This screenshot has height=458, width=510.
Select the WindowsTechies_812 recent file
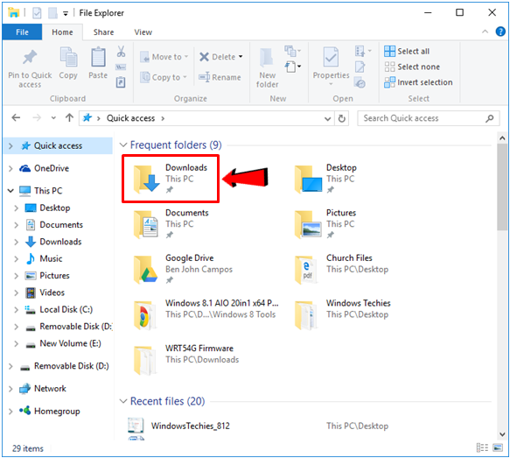click(x=191, y=426)
